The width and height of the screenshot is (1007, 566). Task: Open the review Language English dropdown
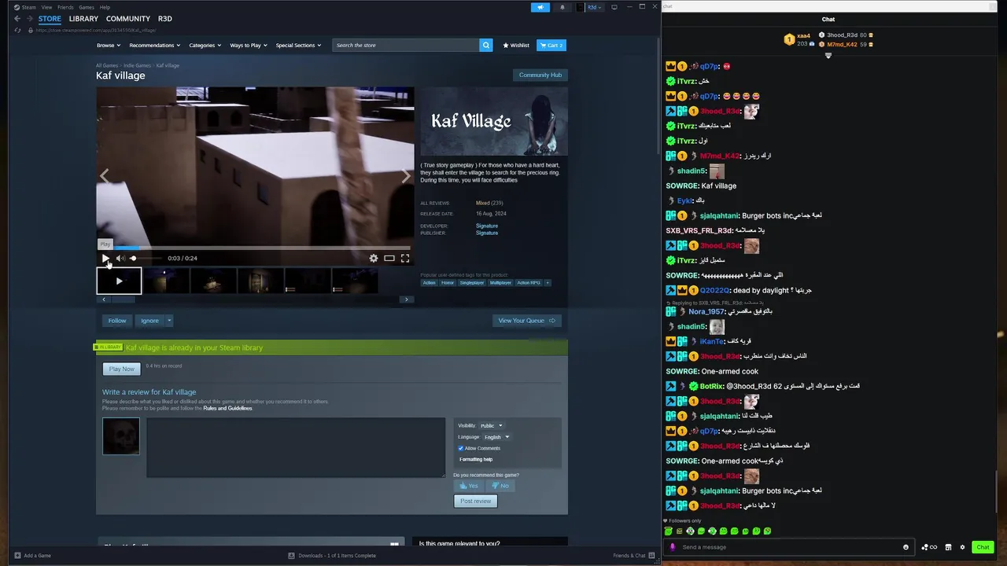pos(496,437)
